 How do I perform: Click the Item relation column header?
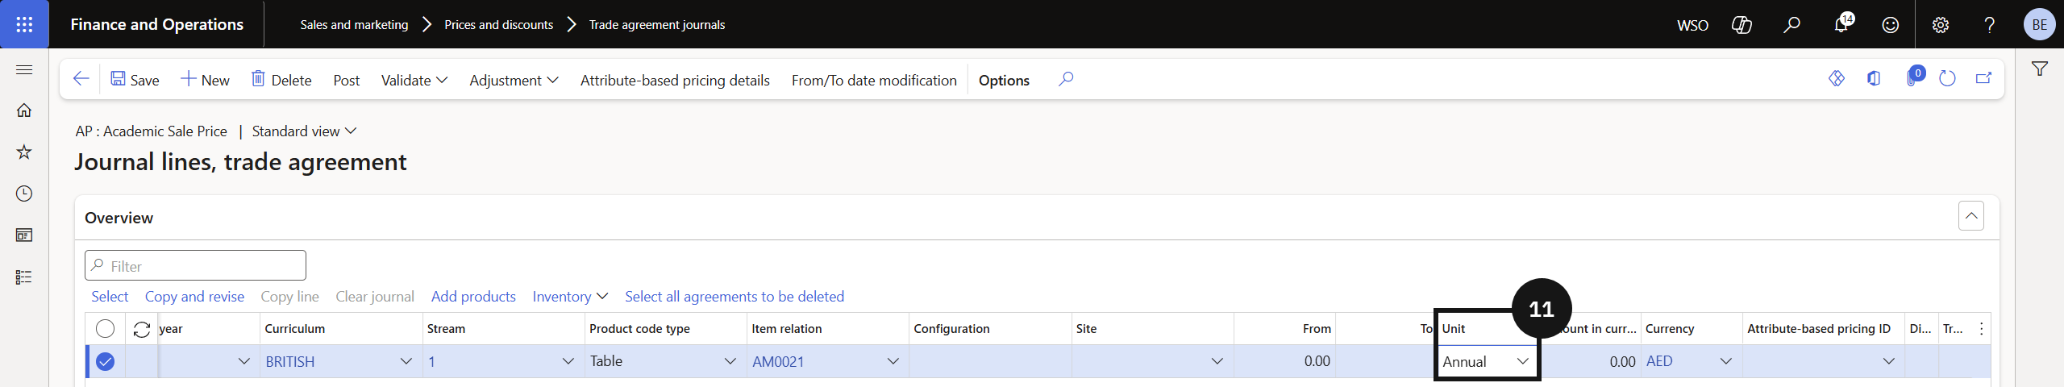pyautogui.click(x=828, y=329)
